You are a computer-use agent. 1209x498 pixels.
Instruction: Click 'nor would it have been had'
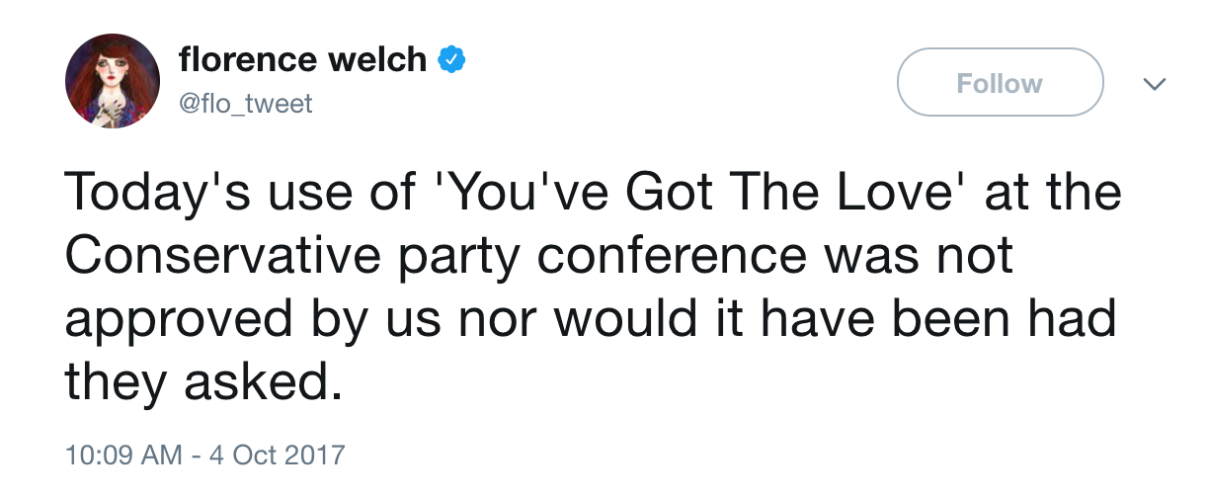pyautogui.click(x=785, y=321)
